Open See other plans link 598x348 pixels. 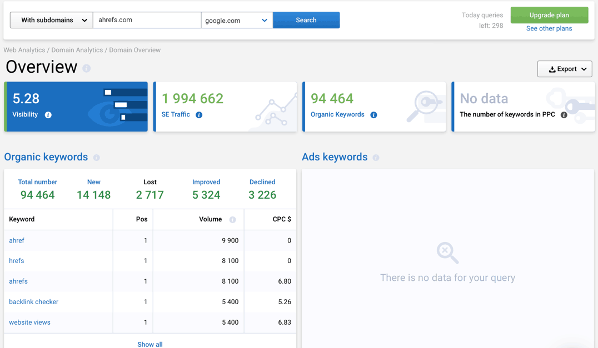pyautogui.click(x=549, y=28)
